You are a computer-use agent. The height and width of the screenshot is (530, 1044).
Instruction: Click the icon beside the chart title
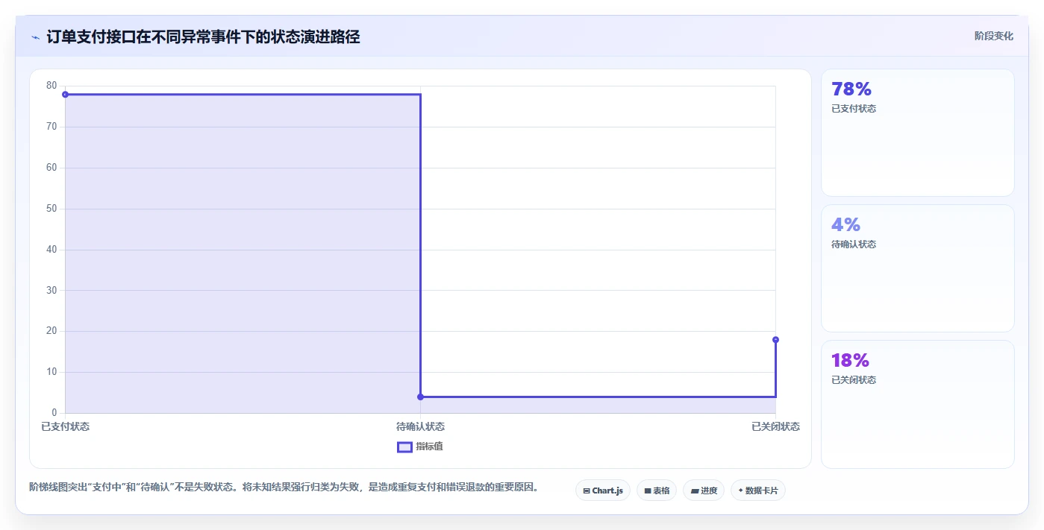36,37
